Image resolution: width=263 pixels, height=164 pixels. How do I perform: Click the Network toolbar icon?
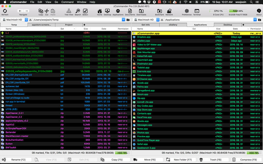169,11
